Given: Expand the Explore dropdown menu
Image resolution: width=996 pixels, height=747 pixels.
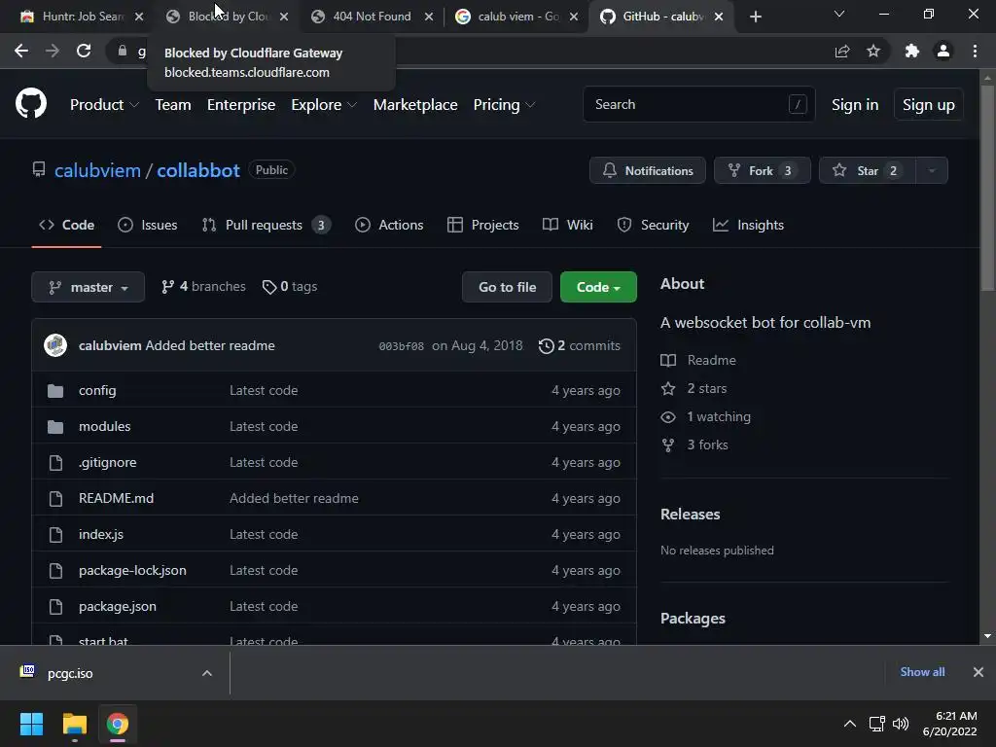Looking at the screenshot, I should click(324, 105).
